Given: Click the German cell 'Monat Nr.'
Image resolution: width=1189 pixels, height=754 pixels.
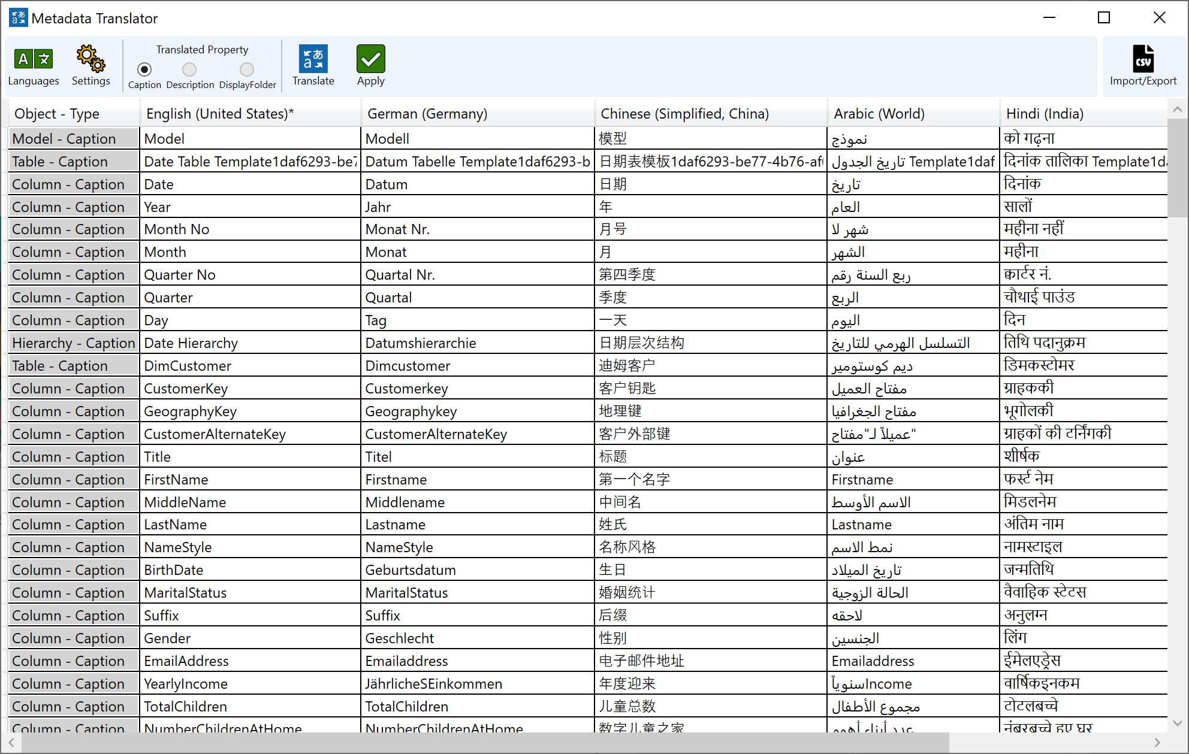Looking at the screenshot, I should click(478, 229).
